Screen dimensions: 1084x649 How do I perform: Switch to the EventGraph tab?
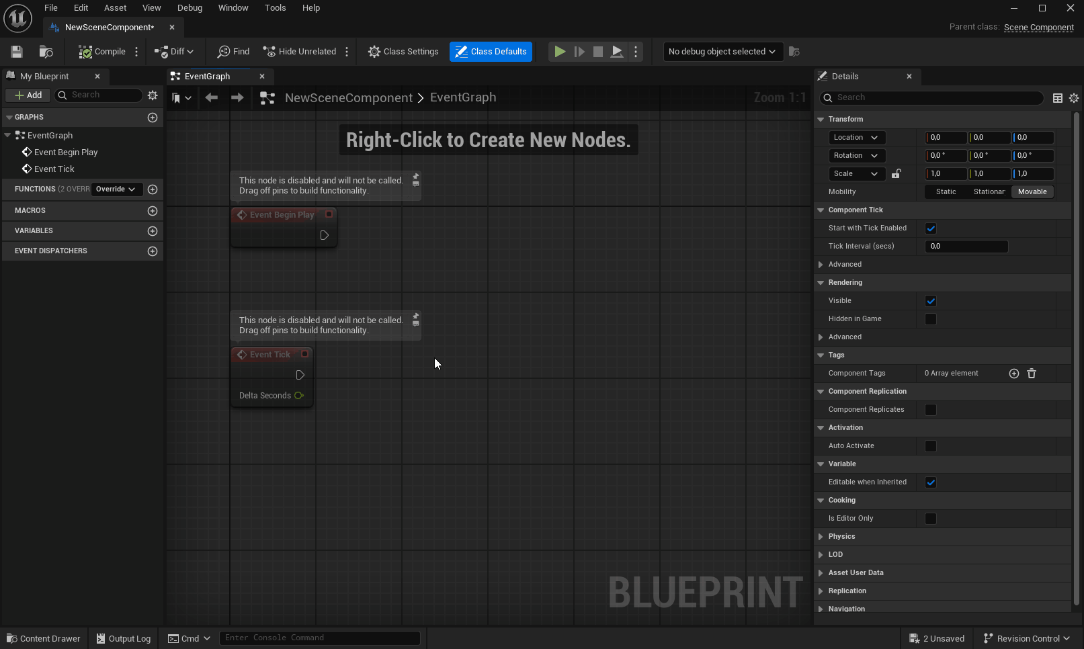pos(207,77)
